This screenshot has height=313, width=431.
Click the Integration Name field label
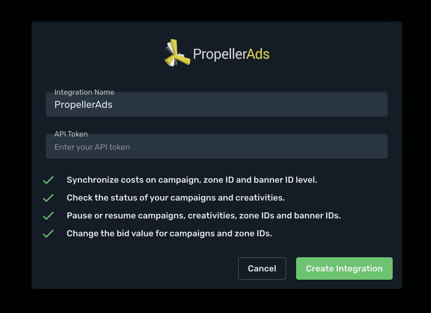(84, 92)
